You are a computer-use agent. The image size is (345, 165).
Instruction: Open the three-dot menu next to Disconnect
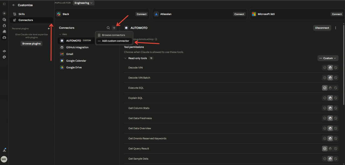(336, 28)
